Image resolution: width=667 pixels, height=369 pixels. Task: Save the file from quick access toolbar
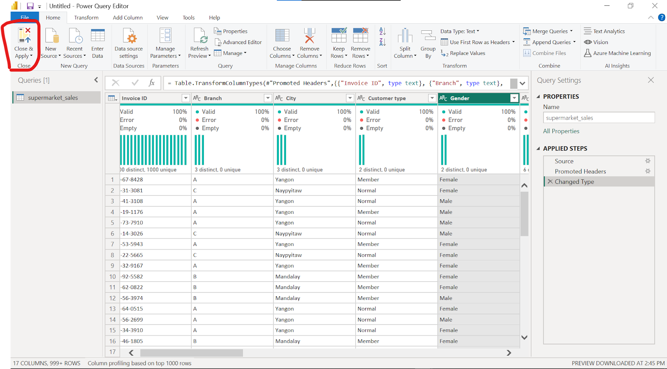(30, 6)
